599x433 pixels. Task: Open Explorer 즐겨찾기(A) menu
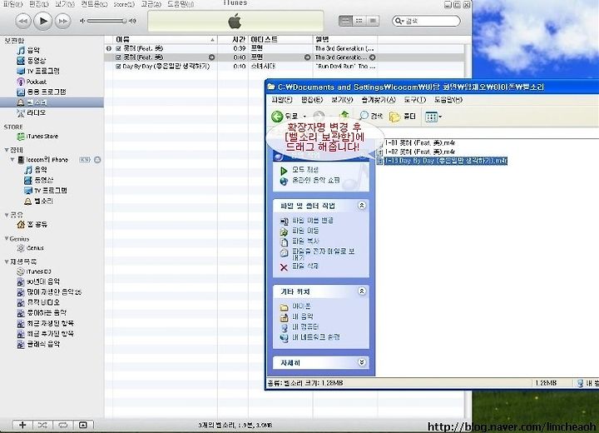coord(379,100)
